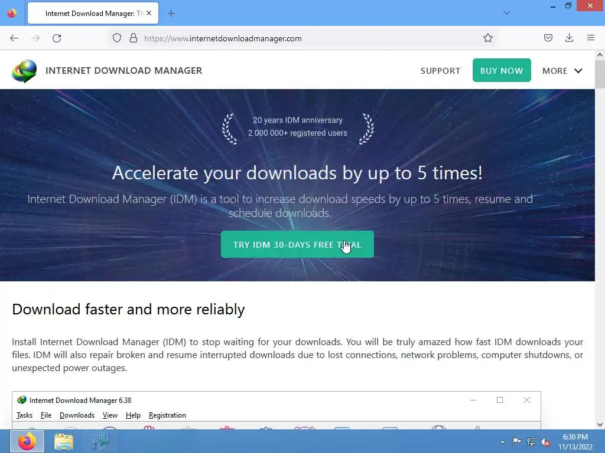The width and height of the screenshot is (605, 453).
Task: Click the browser forward arrow
Action: (35, 38)
